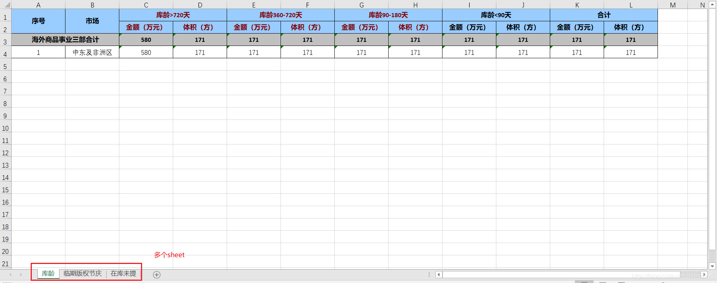Select the 库龄>720天 merged header

point(173,15)
